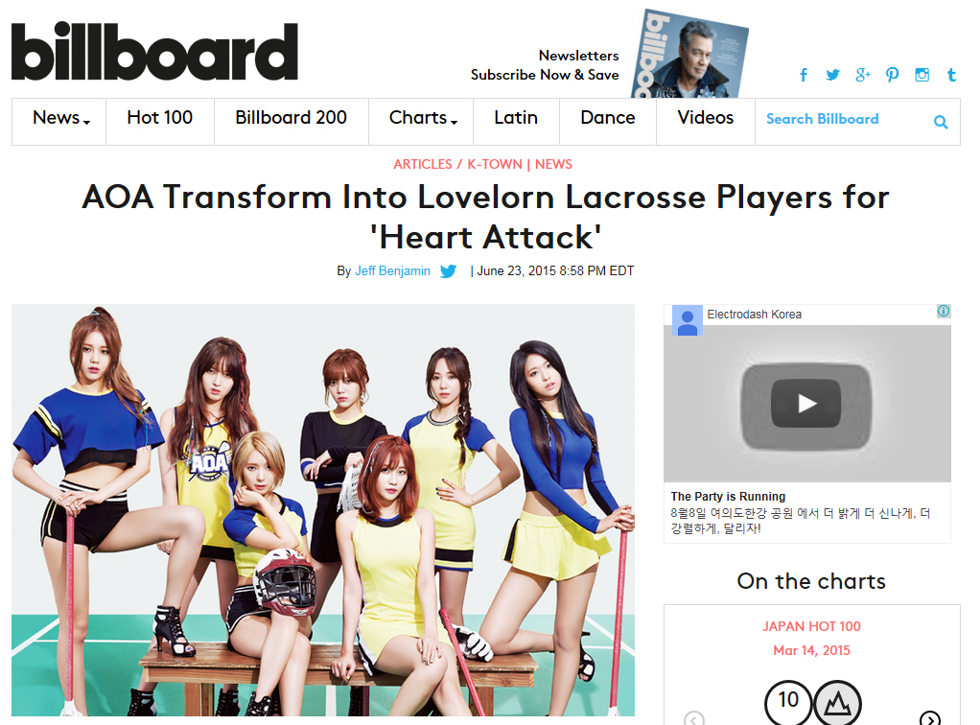This screenshot has width=980, height=725.
Task: Open Billboard's Pinterest icon
Action: (x=892, y=75)
